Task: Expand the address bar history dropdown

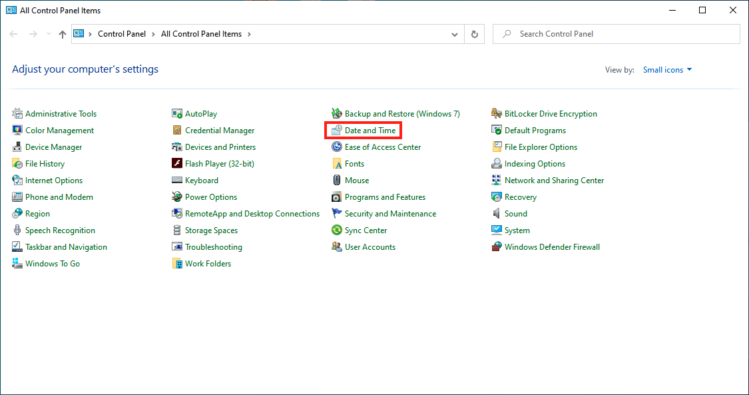Action: [x=455, y=35]
